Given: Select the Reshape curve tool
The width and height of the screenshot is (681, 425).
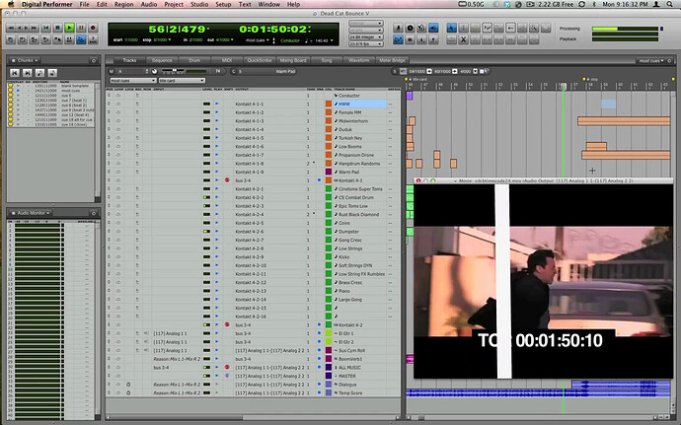Looking at the screenshot, I should coord(487,28).
